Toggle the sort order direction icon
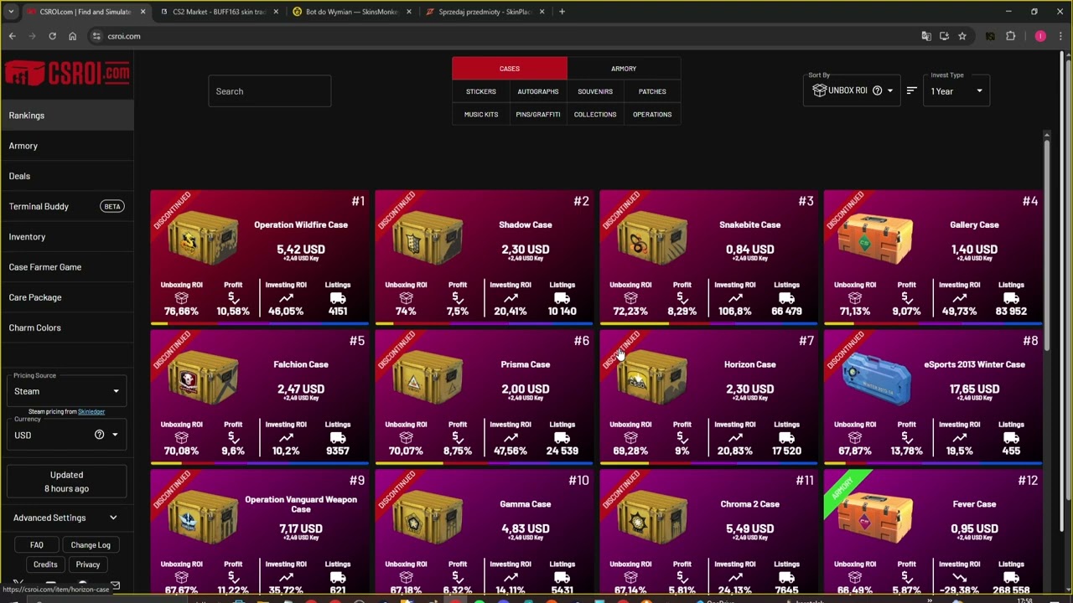The width and height of the screenshot is (1073, 603). 911,90
